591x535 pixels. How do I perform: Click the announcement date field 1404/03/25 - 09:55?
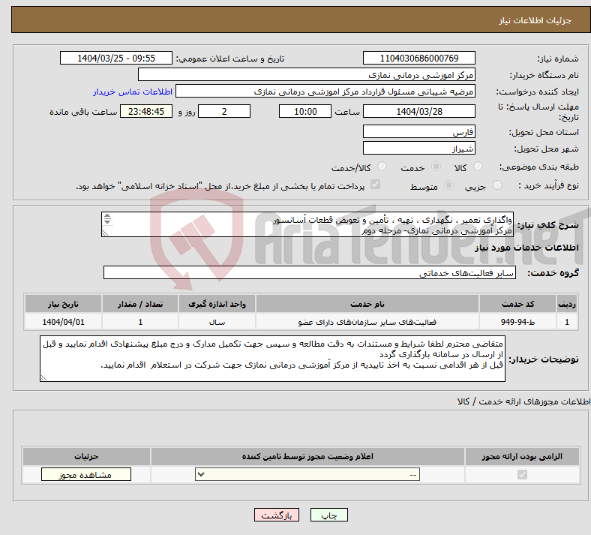(116, 58)
